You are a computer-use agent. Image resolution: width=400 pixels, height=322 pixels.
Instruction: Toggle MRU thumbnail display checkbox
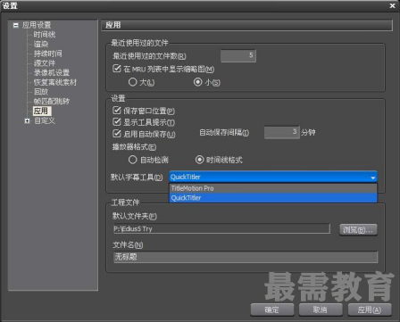[x=116, y=69]
